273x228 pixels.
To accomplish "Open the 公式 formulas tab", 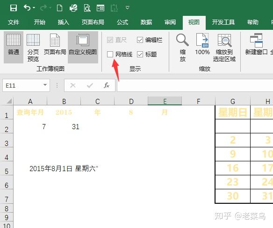I will click(122, 22).
